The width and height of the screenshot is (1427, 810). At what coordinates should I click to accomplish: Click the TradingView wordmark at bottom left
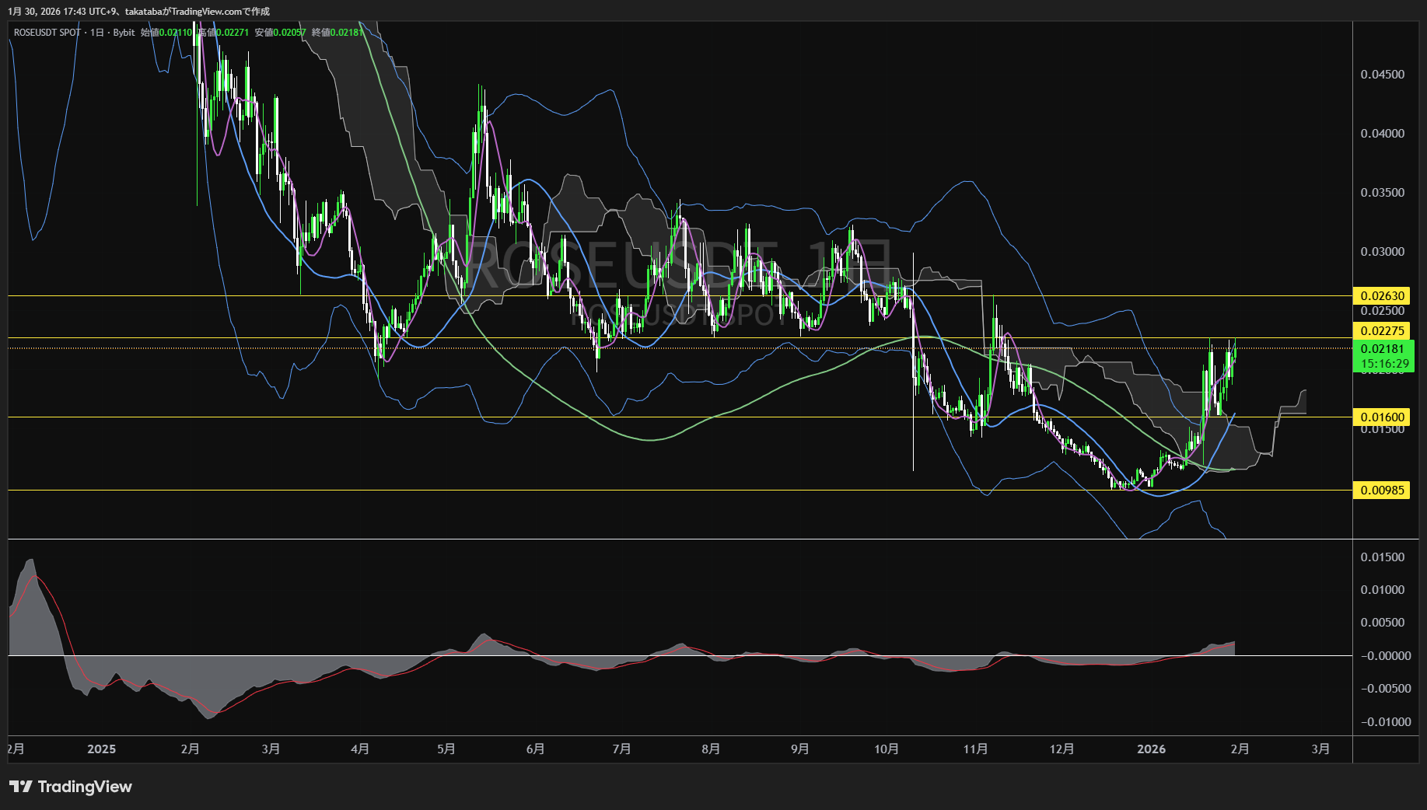click(85, 787)
